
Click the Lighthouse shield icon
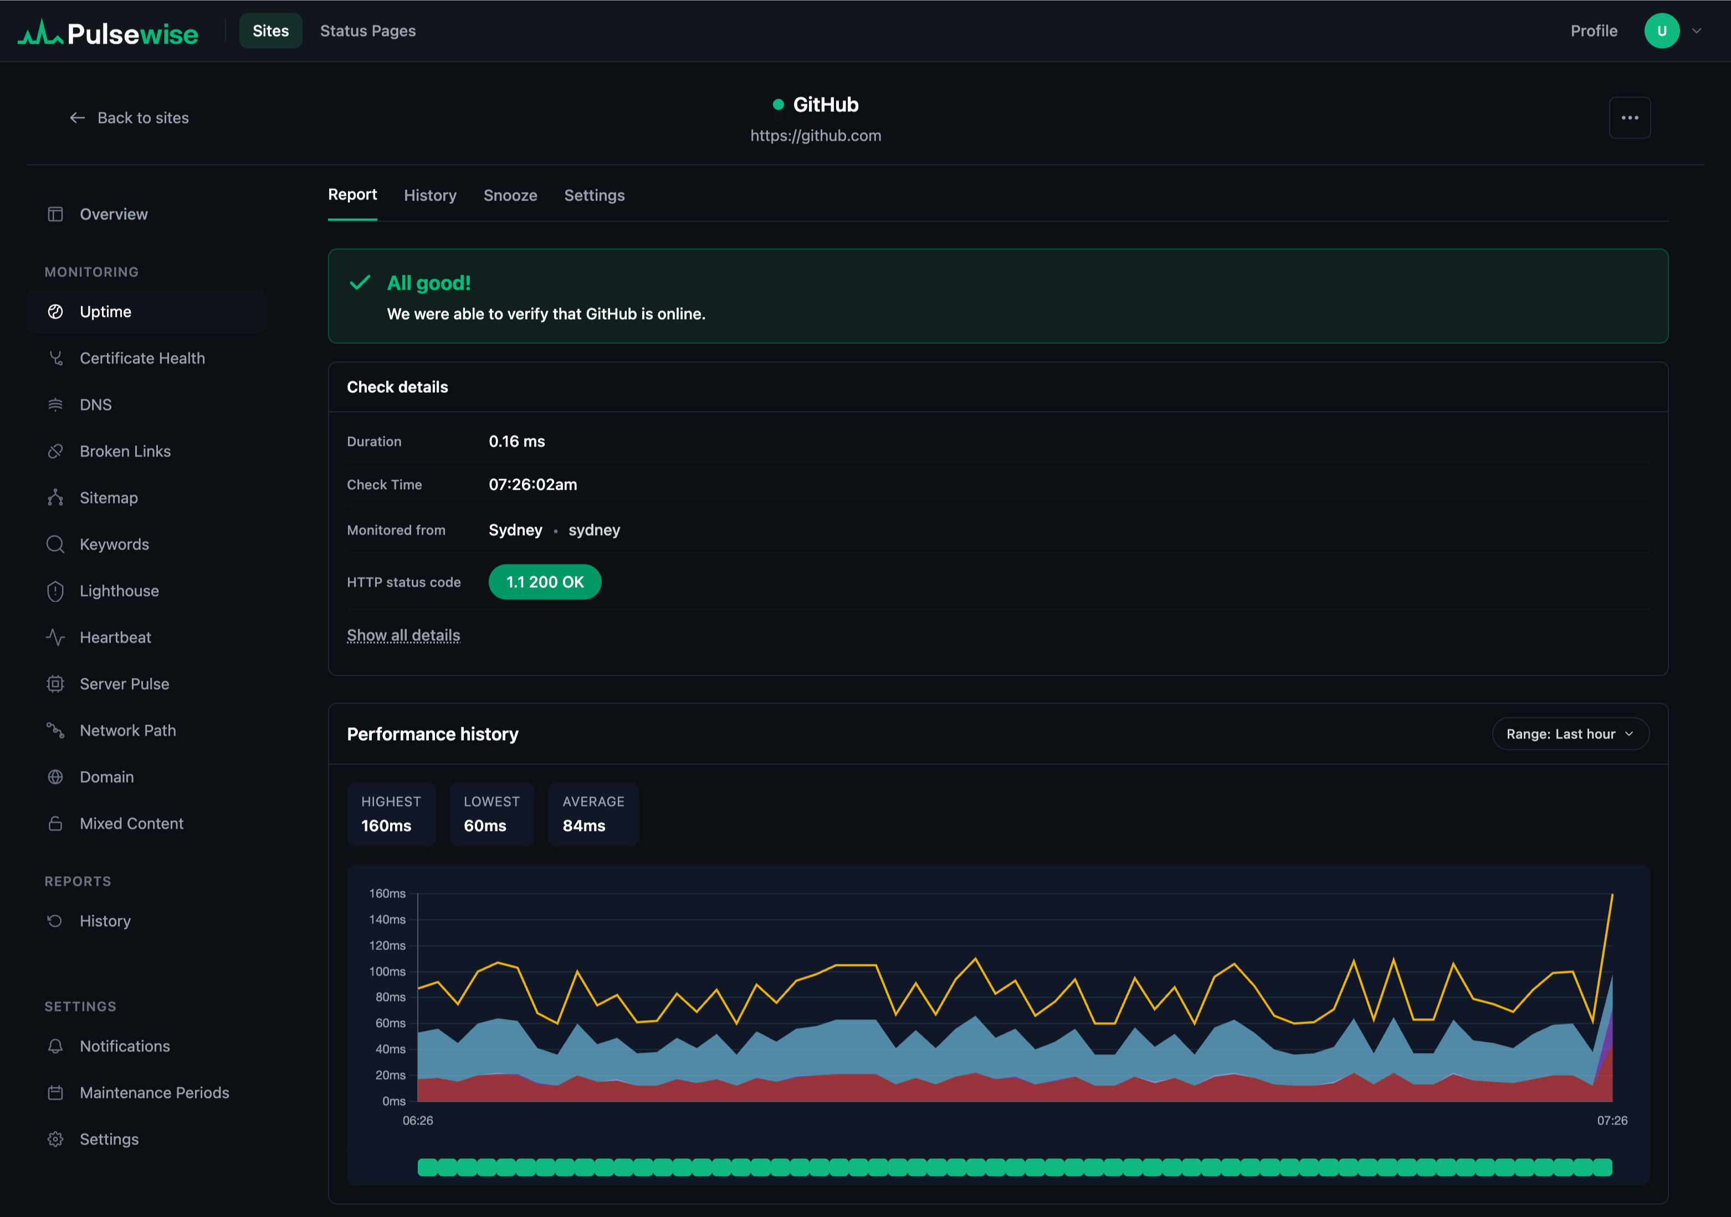pos(55,591)
